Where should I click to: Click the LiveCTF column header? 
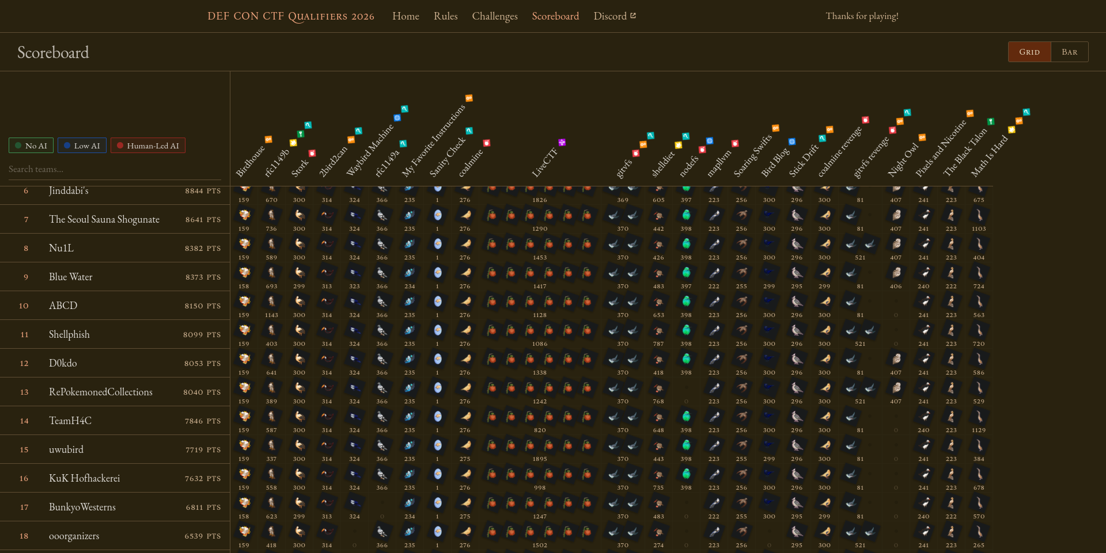(544, 163)
